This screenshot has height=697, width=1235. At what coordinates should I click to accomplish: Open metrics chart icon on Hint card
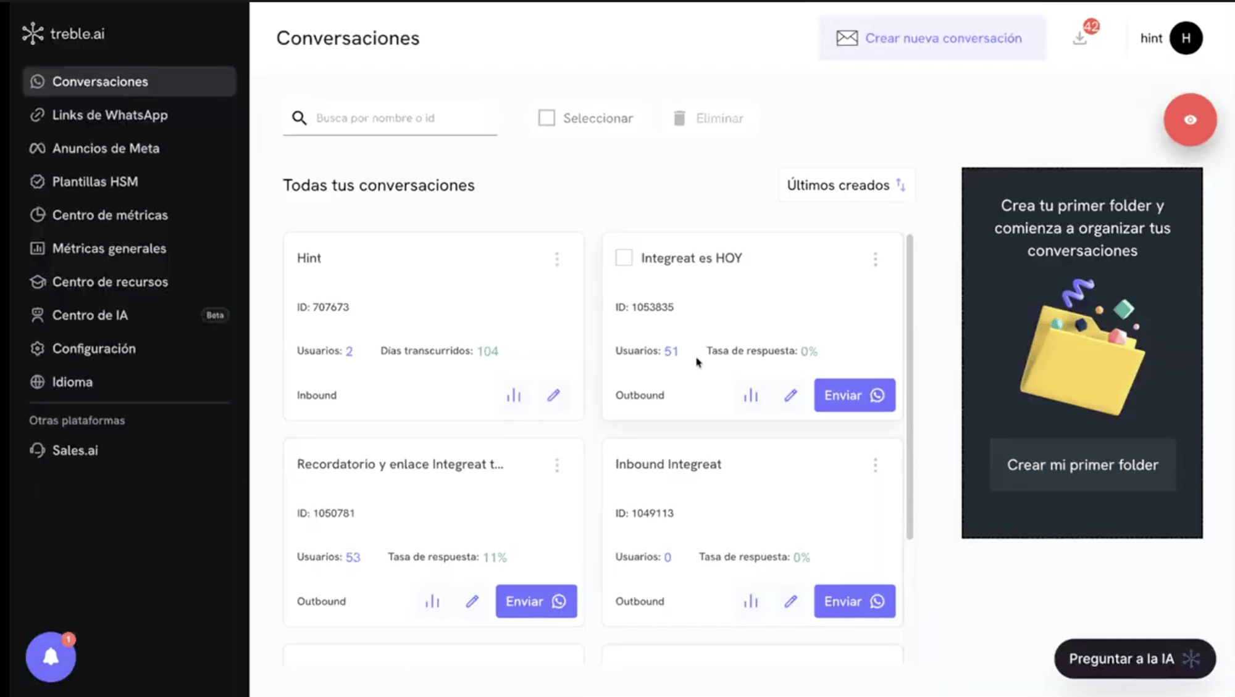(514, 395)
